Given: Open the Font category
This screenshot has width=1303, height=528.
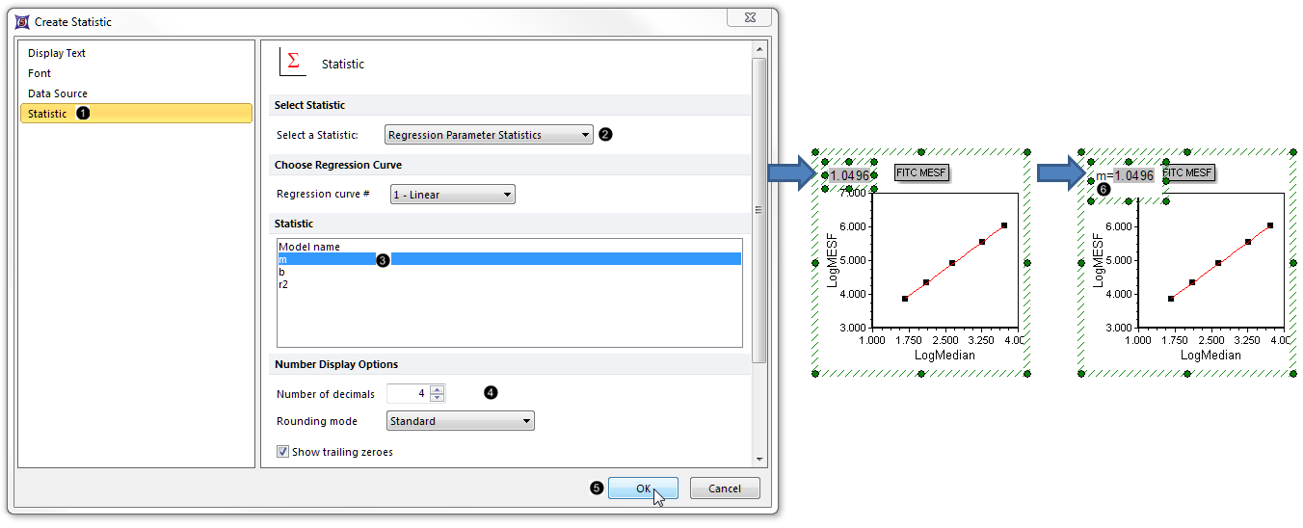Looking at the screenshot, I should pos(40,73).
